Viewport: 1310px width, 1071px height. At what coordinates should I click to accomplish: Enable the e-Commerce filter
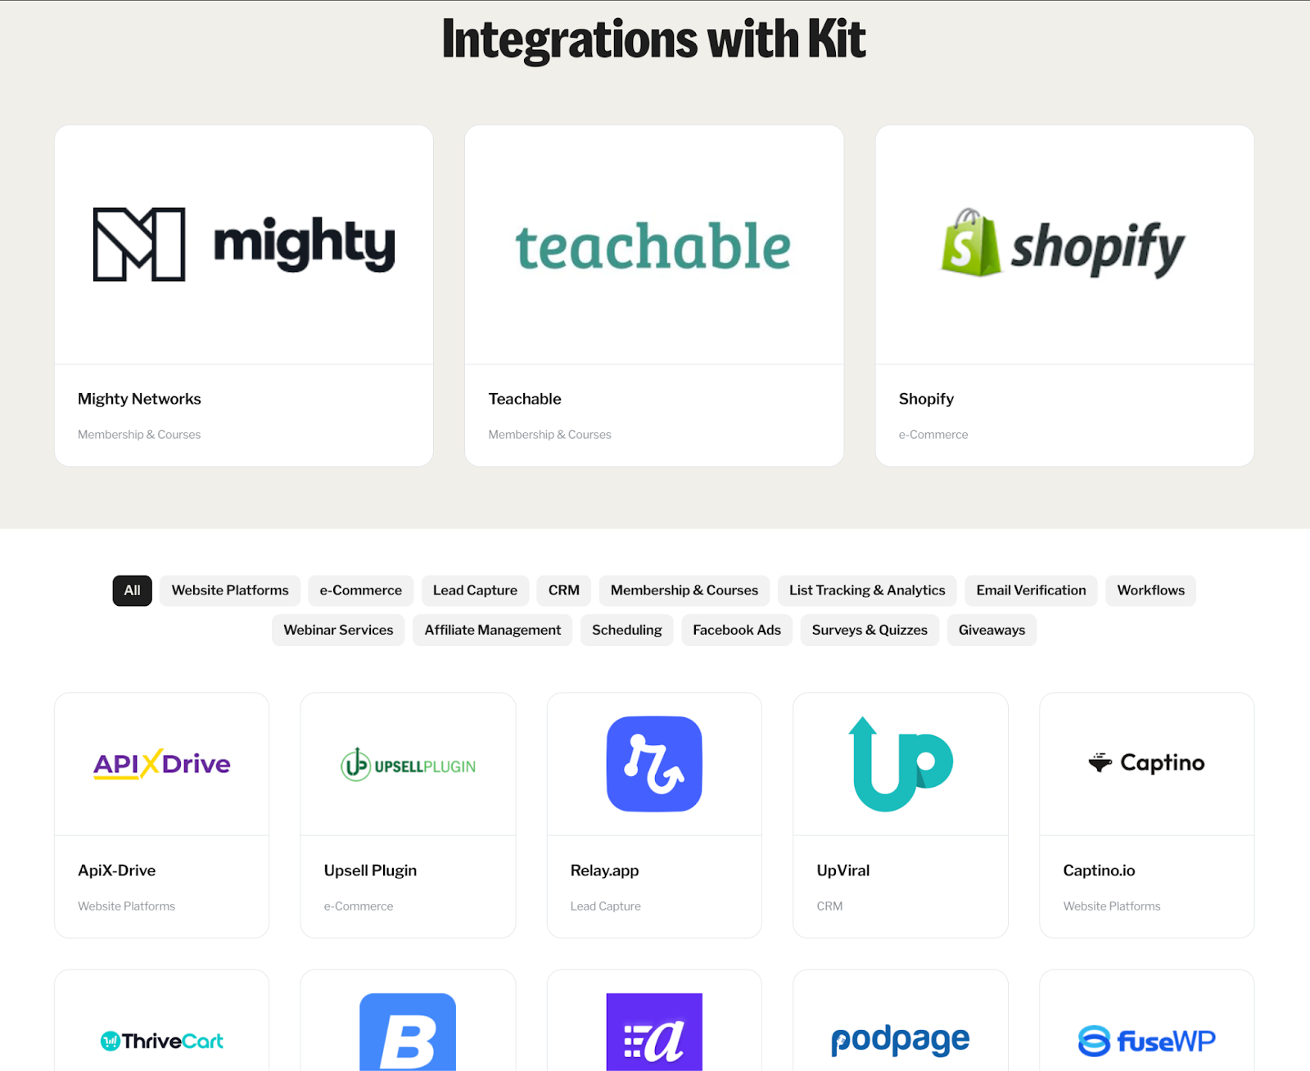point(360,590)
